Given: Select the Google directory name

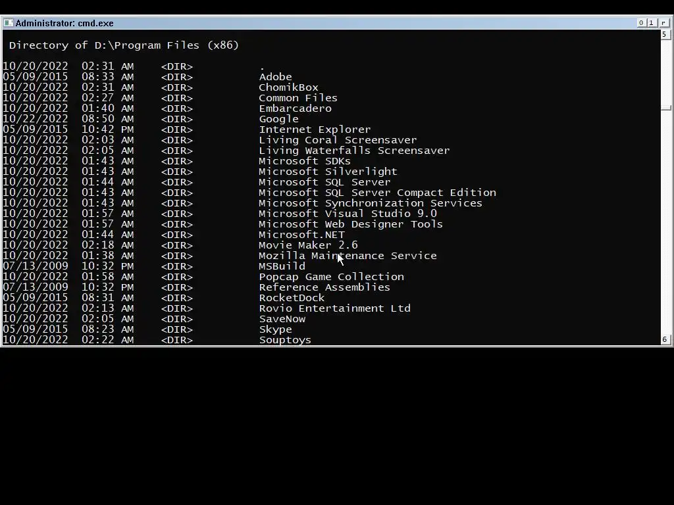Looking at the screenshot, I should click(x=278, y=119).
